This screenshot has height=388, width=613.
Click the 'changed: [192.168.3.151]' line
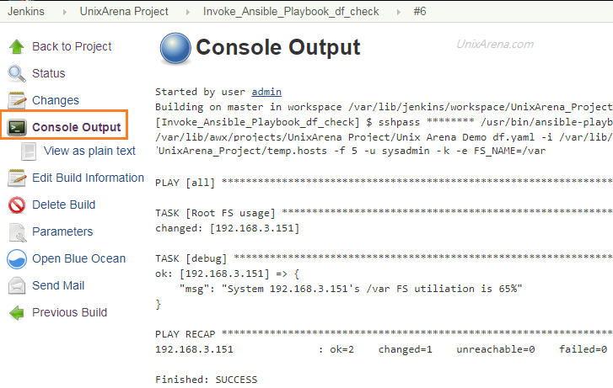(227, 228)
